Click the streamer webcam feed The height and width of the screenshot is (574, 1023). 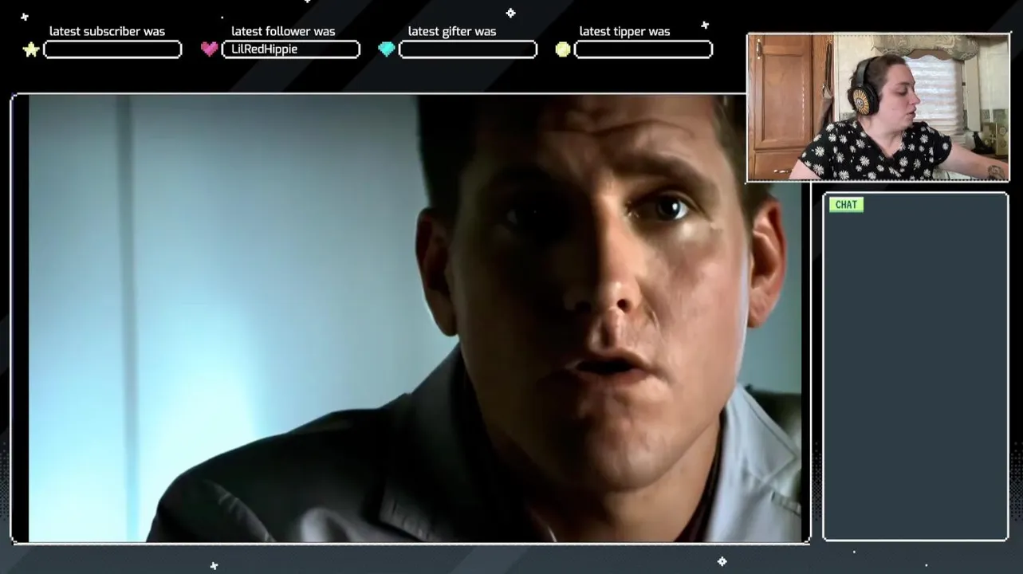pos(878,107)
